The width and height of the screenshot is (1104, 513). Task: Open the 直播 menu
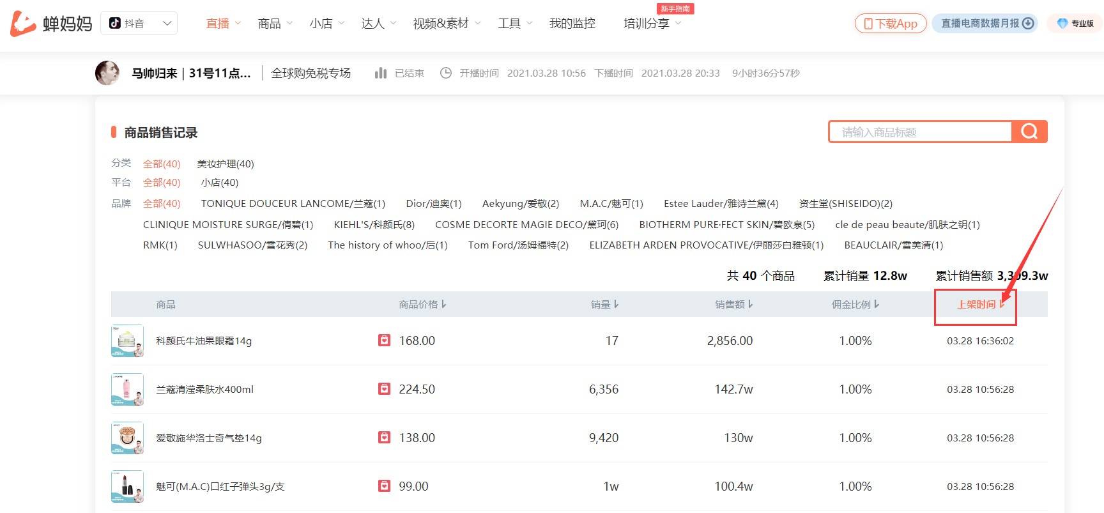pyautogui.click(x=224, y=24)
